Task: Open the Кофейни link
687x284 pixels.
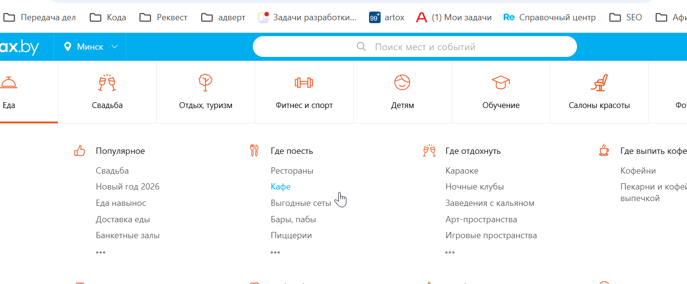Action: (x=638, y=171)
